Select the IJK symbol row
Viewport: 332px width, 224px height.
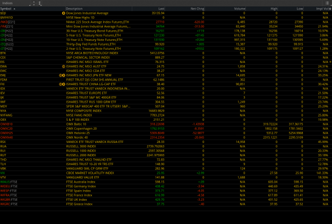tap(2, 97)
